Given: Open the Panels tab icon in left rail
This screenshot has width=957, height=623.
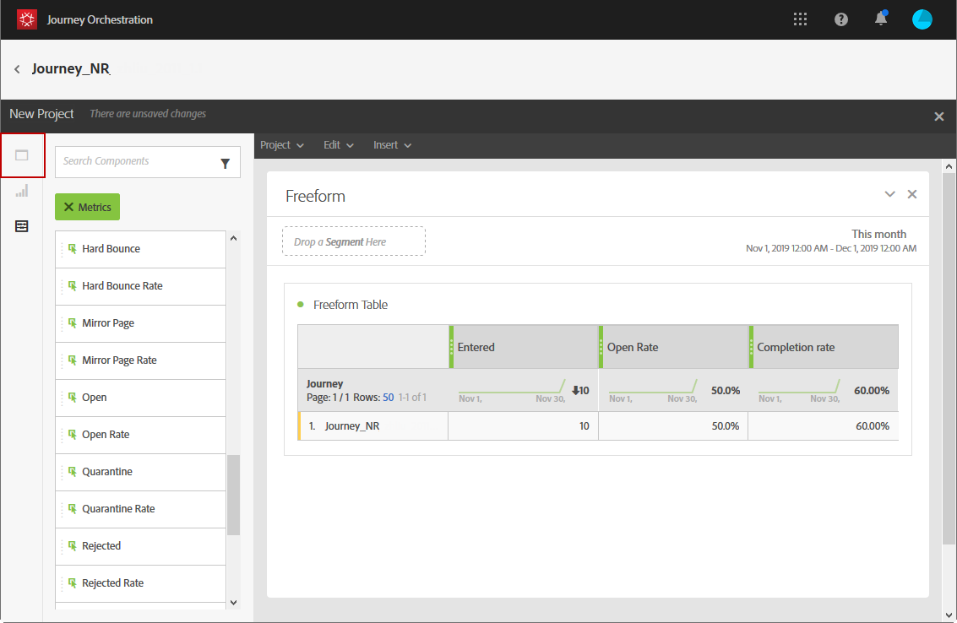Looking at the screenshot, I should pyautogui.click(x=22, y=155).
